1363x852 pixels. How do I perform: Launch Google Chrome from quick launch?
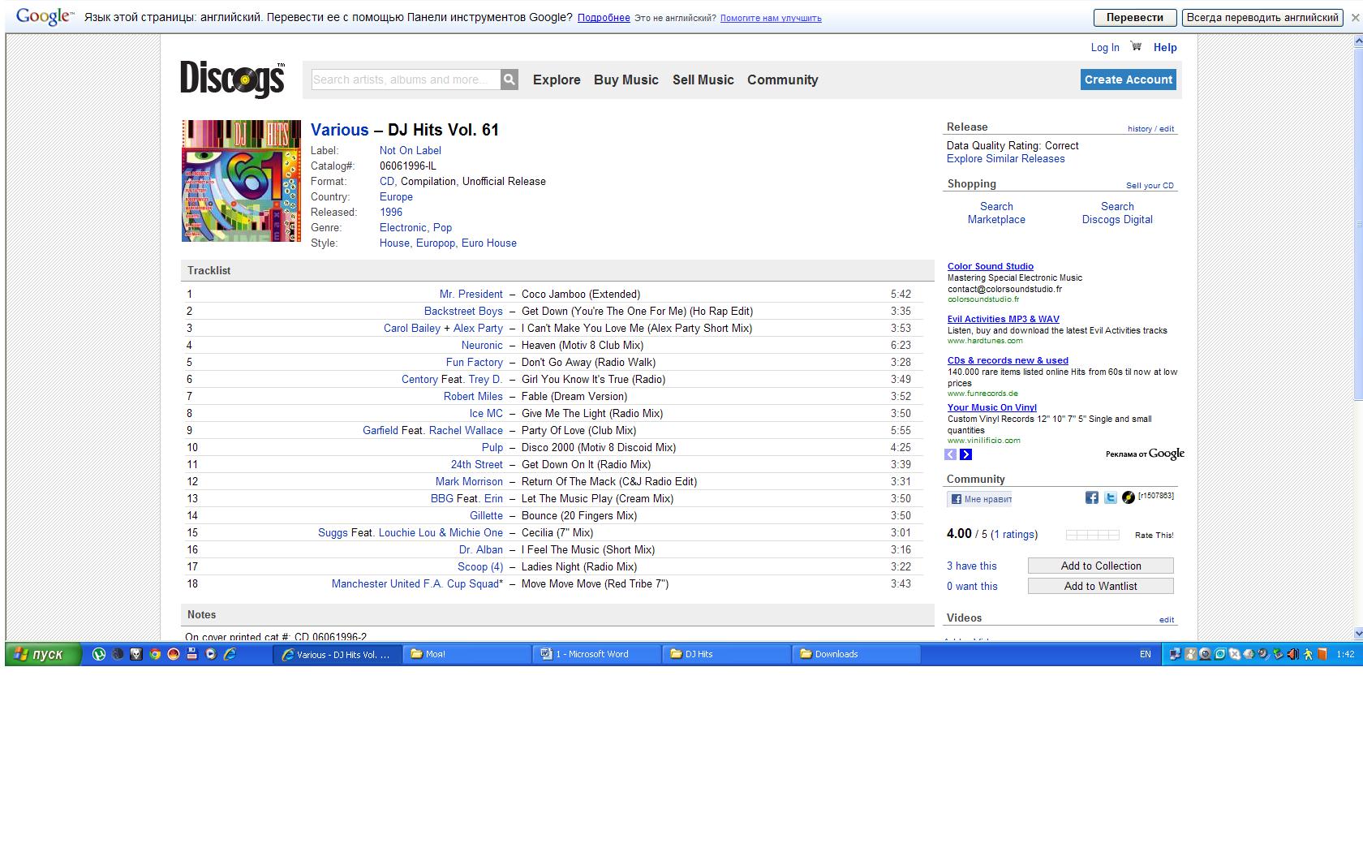pyautogui.click(x=155, y=654)
